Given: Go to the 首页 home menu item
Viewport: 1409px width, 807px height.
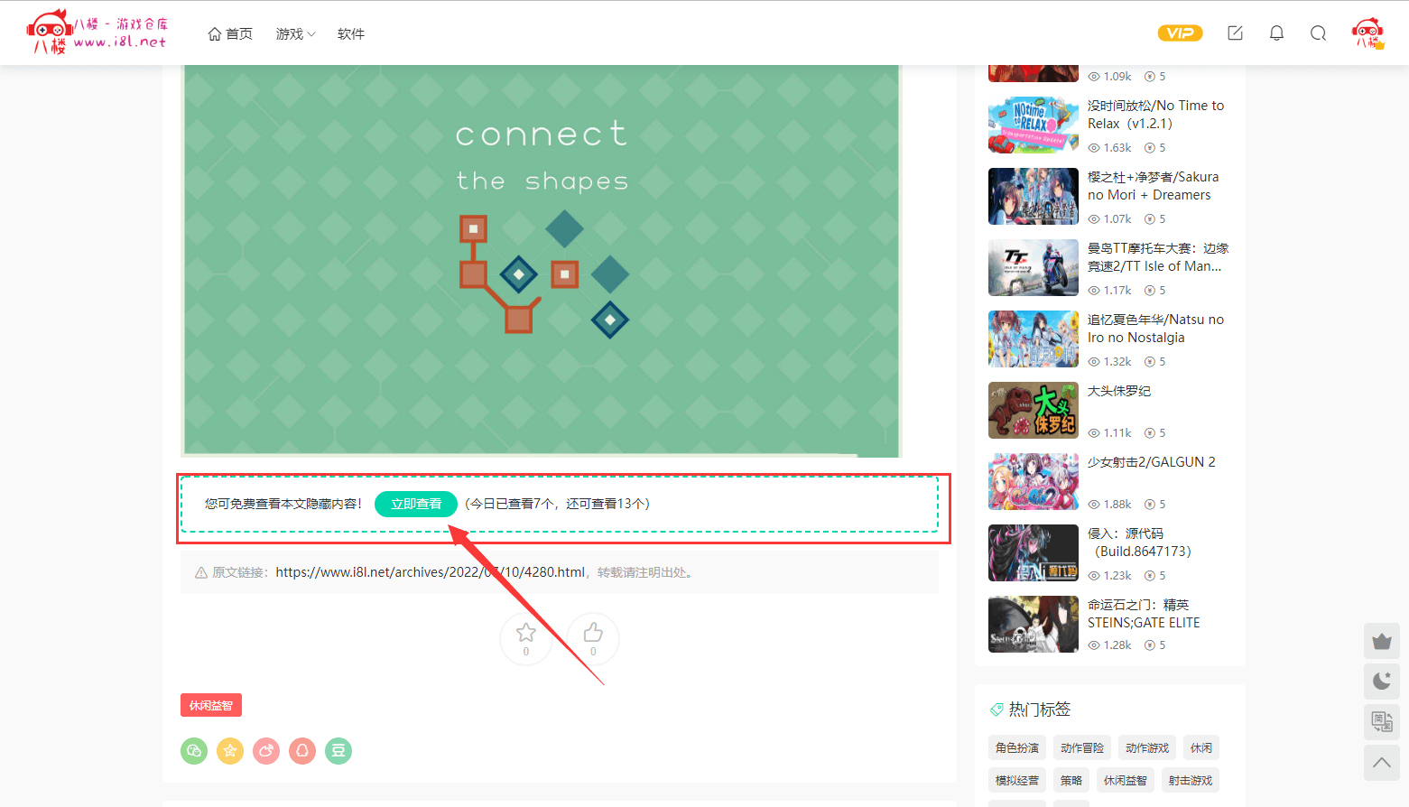Looking at the screenshot, I should pos(230,34).
